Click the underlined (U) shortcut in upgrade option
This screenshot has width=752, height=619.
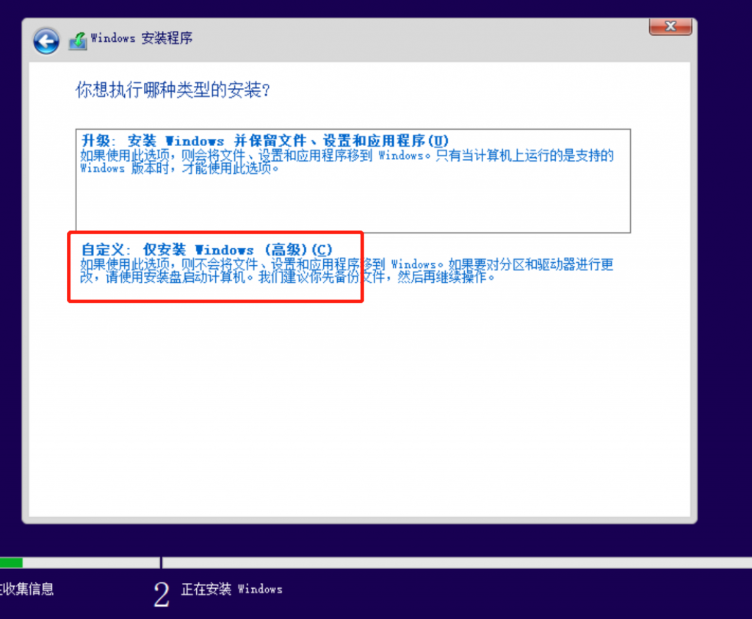coord(439,141)
